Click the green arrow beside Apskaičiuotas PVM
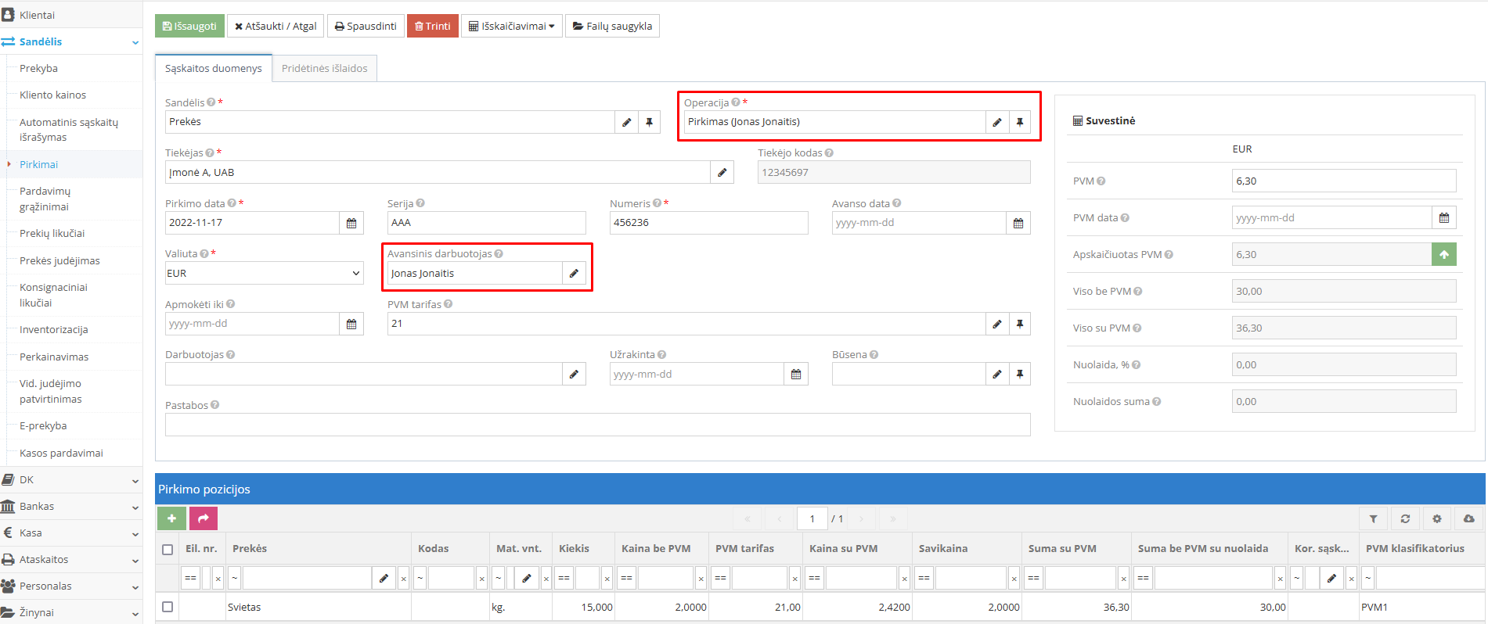The height and width of the screenshot is (624, 1488). pos(1443,254)
